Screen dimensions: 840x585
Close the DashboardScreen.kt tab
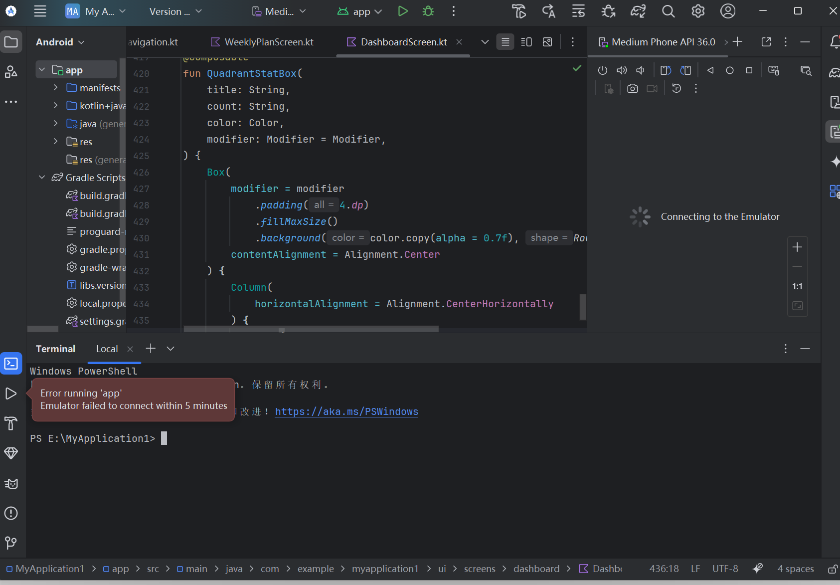coord(459,42)
